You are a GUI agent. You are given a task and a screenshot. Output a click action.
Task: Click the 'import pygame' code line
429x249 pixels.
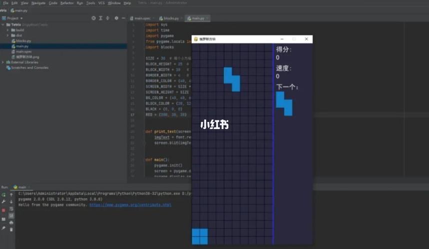point(159,36)
